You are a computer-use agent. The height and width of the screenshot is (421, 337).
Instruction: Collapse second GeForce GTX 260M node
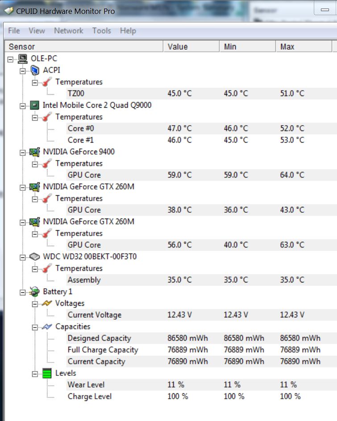point(23,223)
